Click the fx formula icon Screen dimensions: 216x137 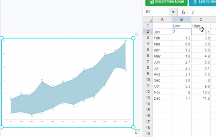point(183,12)
